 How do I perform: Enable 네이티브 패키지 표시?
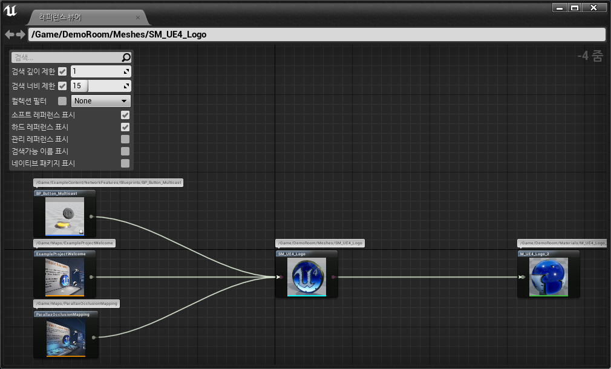125,163
